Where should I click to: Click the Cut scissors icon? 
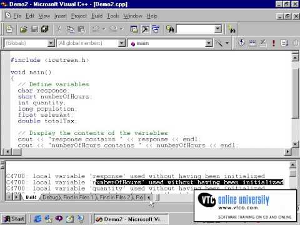click(x=59, y=29)
